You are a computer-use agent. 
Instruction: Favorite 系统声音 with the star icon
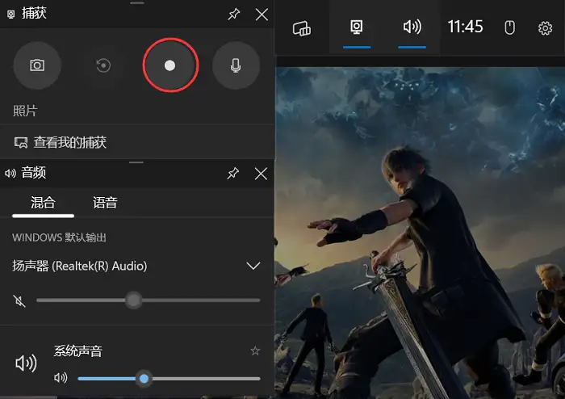tap(255, 351)
